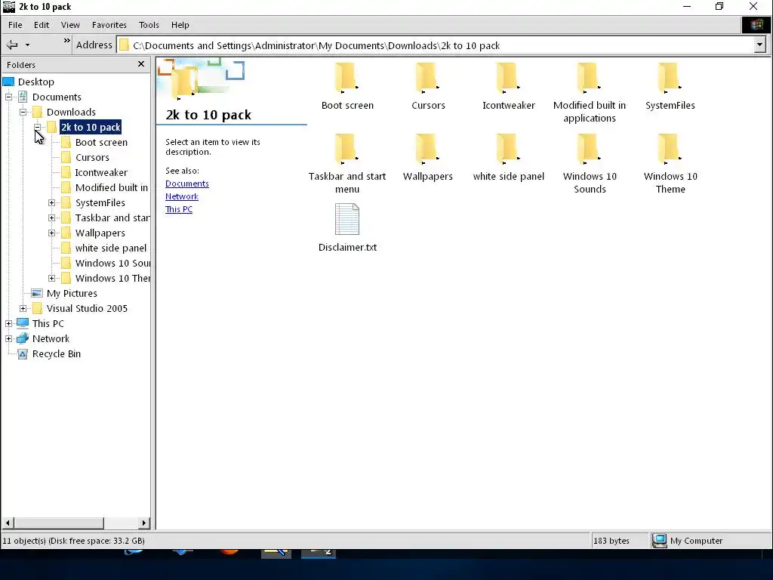Click the Windows flag logo in menu bar

click(756, 25)
